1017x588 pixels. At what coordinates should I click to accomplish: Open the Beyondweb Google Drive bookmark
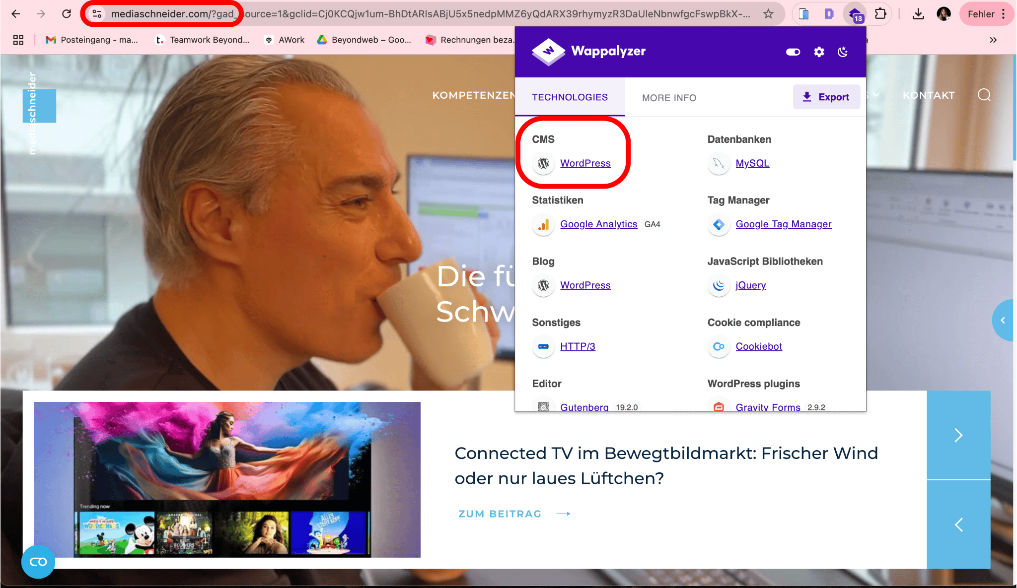[364, 40]
